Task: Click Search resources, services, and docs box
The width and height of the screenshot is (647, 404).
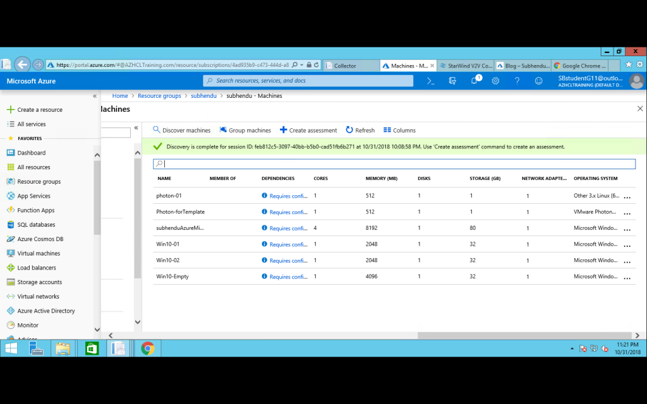Action: (x=308, y=81)
